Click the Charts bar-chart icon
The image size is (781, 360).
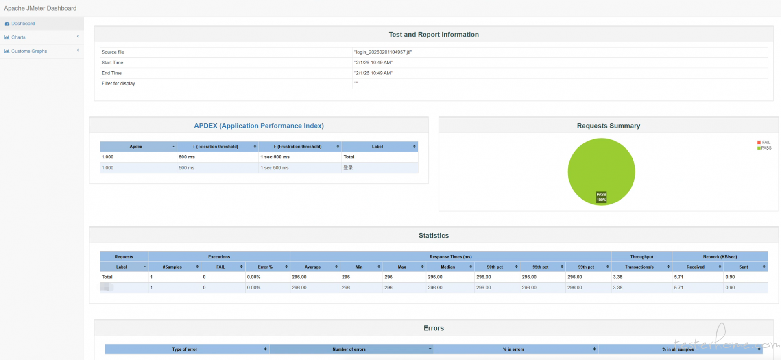(x=7, y=37)
